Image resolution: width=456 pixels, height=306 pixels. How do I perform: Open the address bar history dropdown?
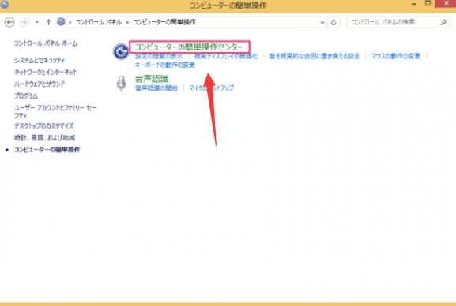(322, 22)
